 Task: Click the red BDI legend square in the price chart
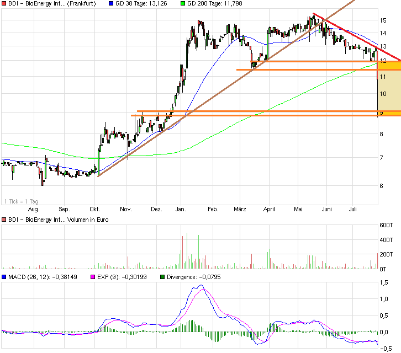click(4, 3)
